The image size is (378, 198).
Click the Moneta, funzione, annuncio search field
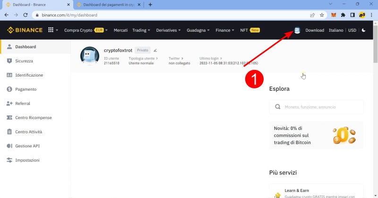316,107
